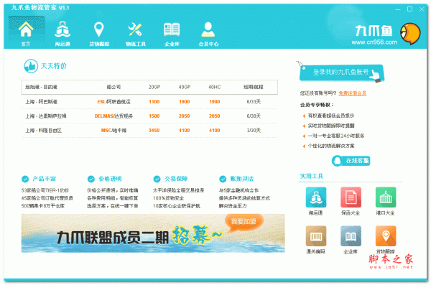The width and height of the screenshot is (431, 285).
Task: Click 登录我的九爪鱼账号 login button
Action: [341, 73]
